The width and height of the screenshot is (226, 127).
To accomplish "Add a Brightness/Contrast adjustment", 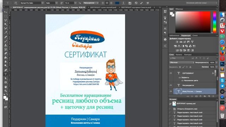I will (x=177, y=42).
